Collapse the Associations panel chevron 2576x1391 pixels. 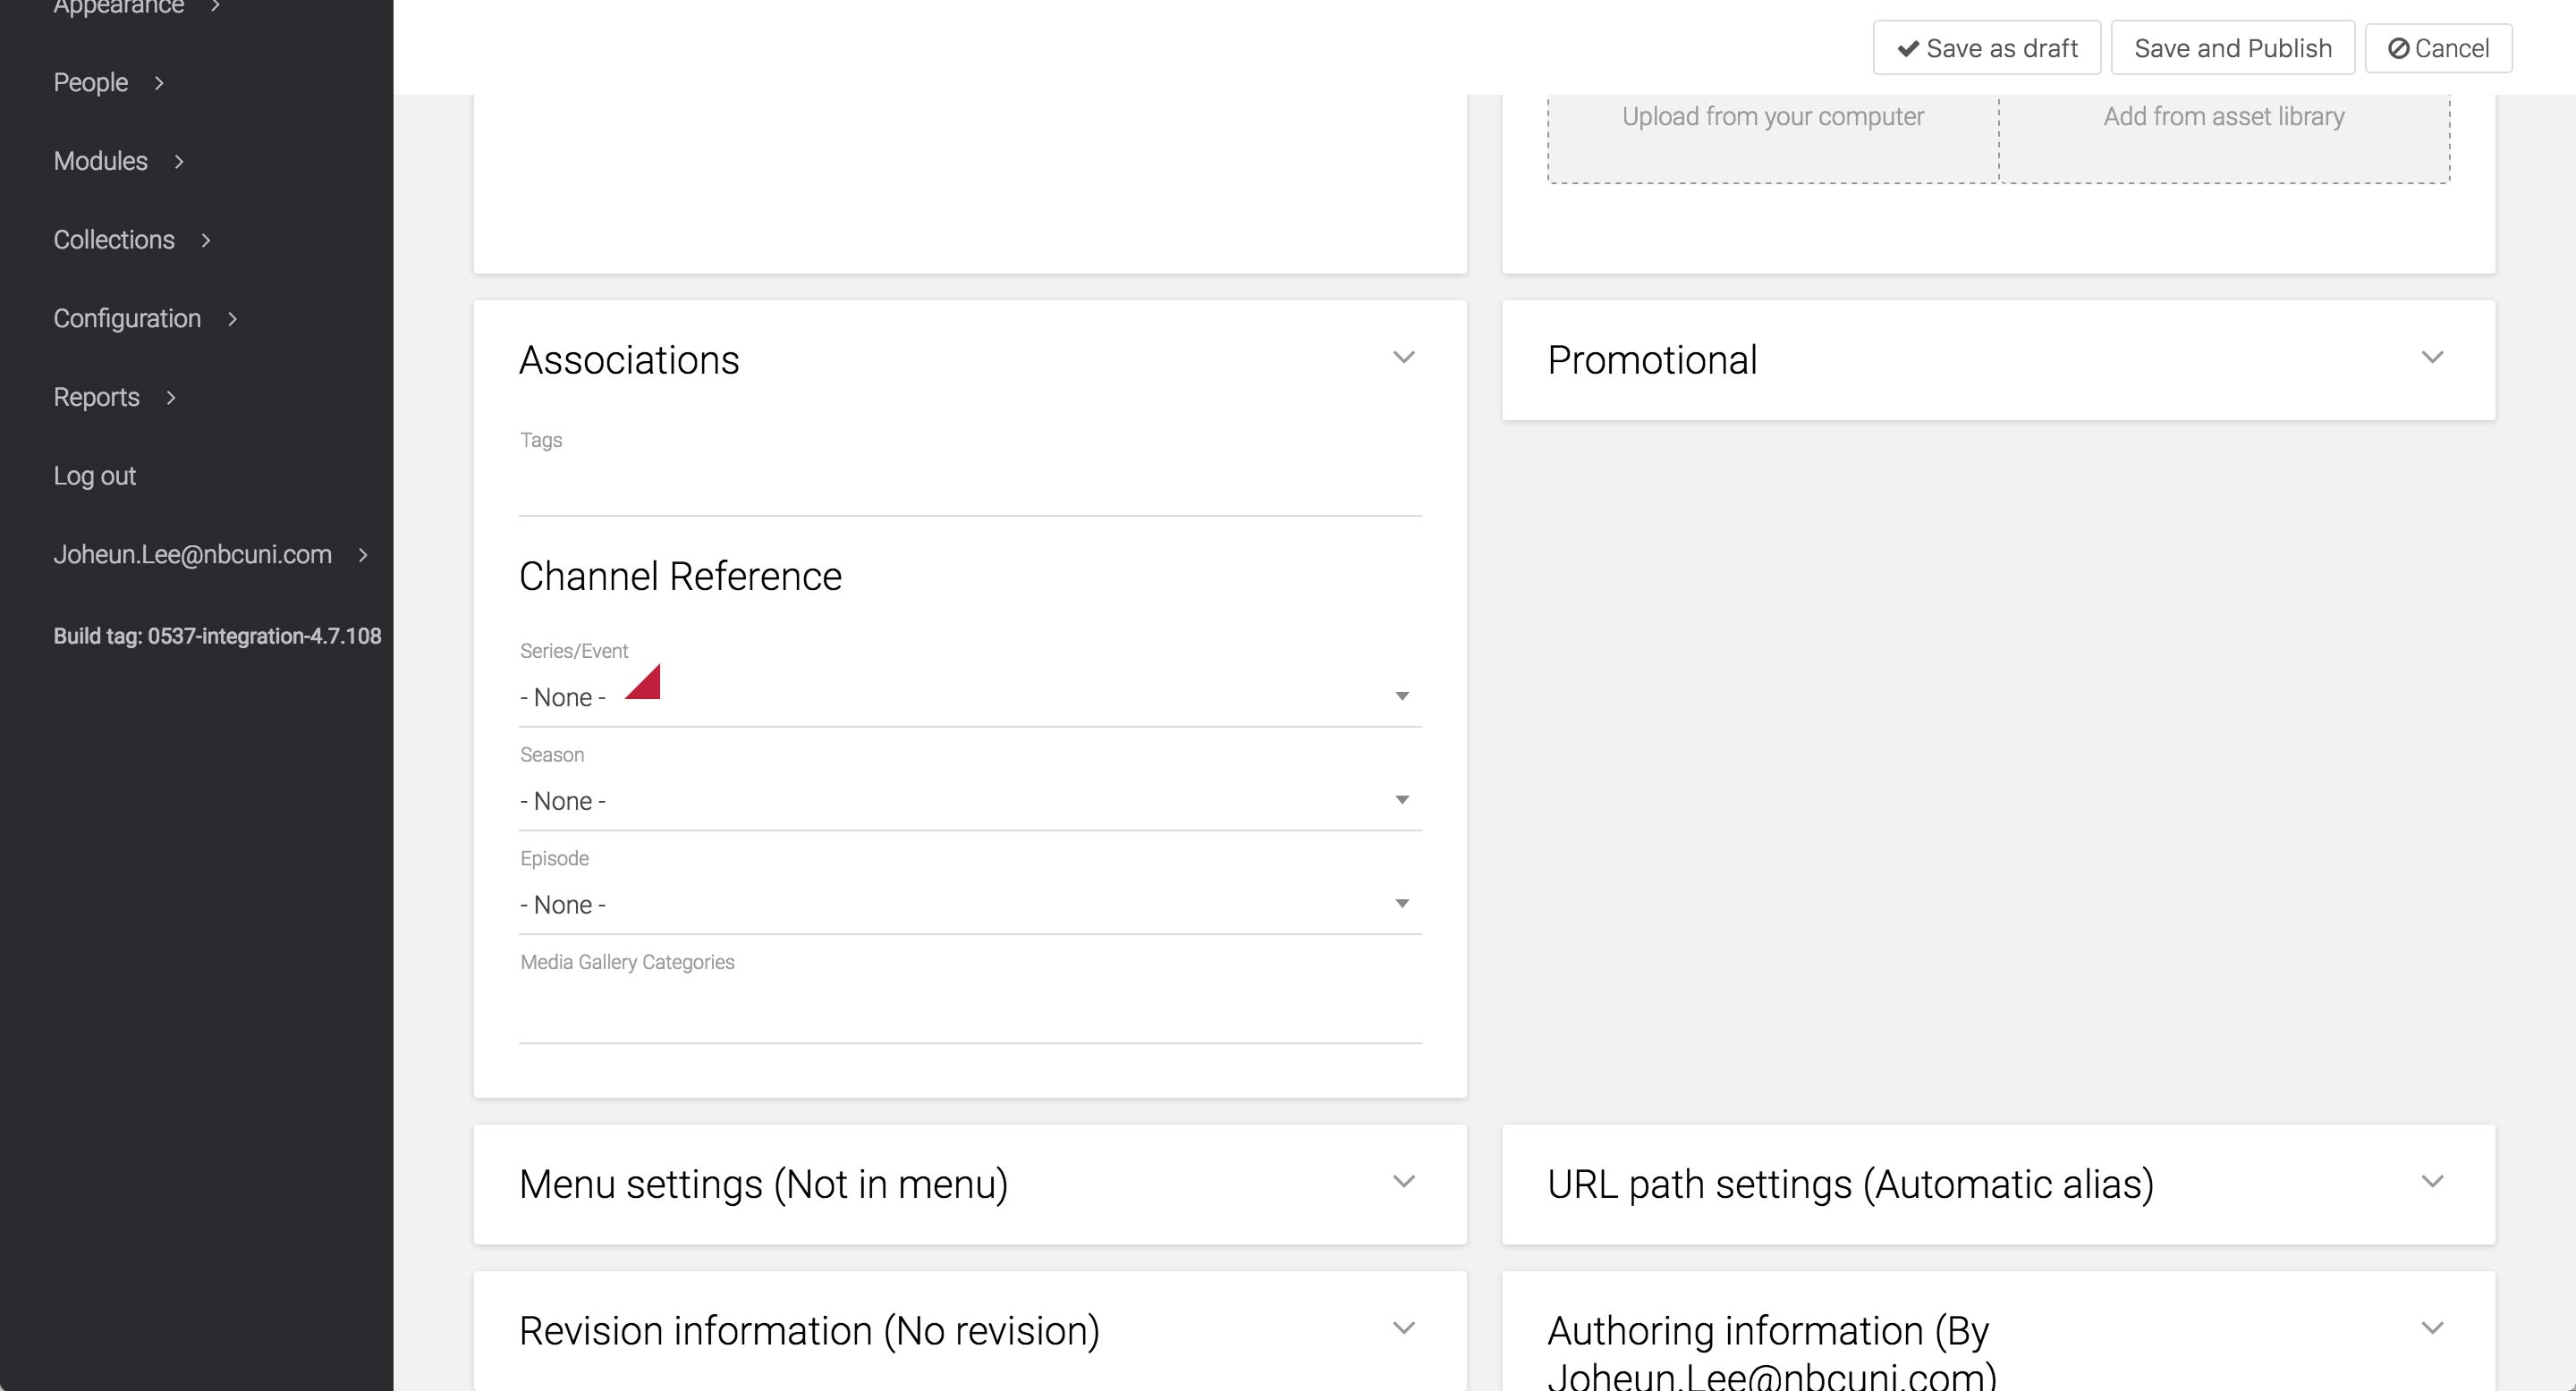(1403, 358)
